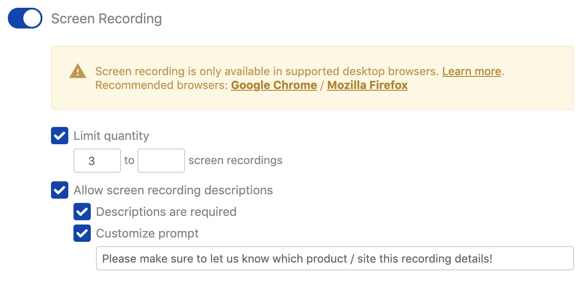Uncheck the Limit quantity checkbox

[60, 136]
